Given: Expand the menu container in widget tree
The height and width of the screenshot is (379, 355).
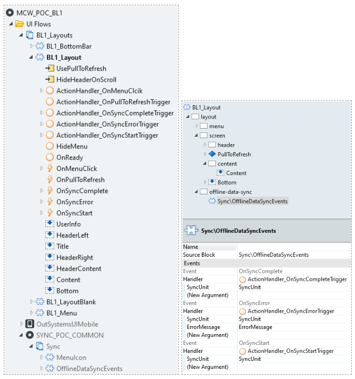Looking at the screenshot, I should click(x=196, y=126).
